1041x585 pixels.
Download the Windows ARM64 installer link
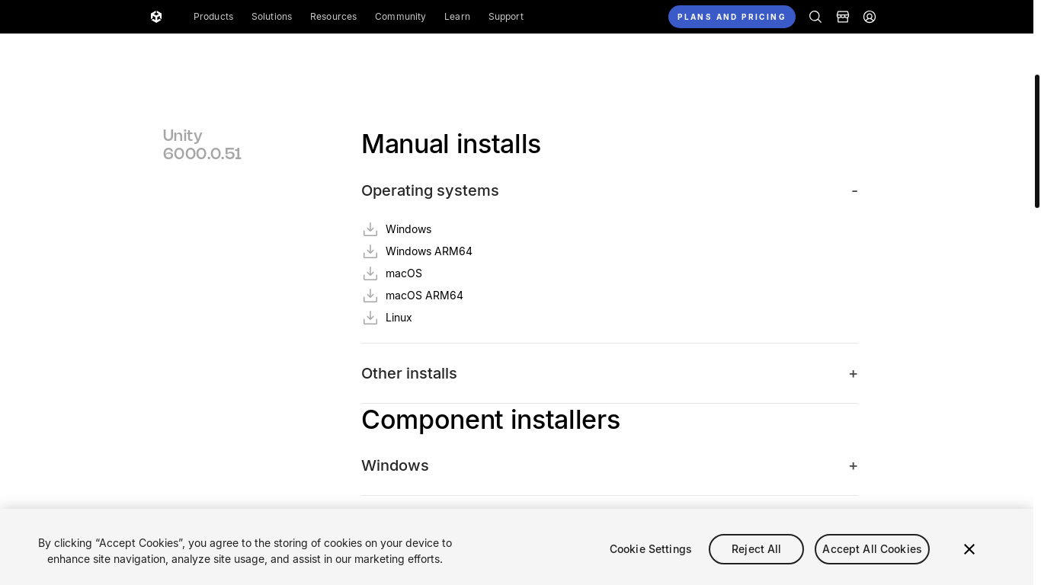(x=429, y=251)
